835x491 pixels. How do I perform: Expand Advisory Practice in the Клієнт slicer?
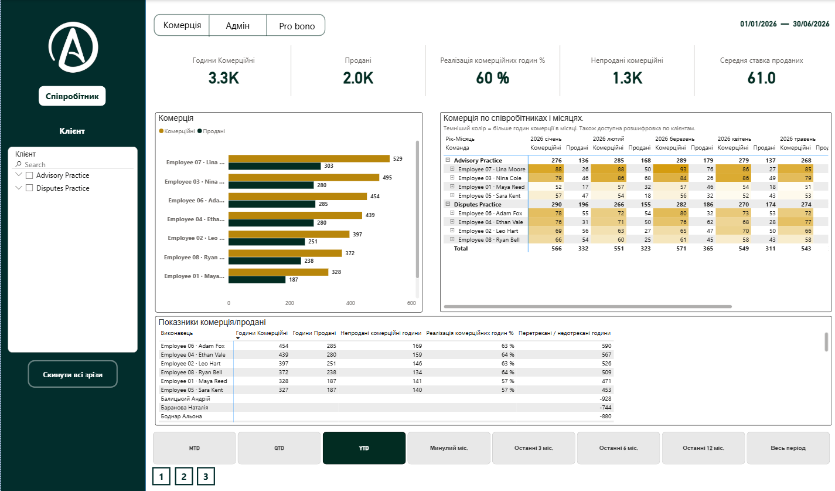[x=19, y=175]
